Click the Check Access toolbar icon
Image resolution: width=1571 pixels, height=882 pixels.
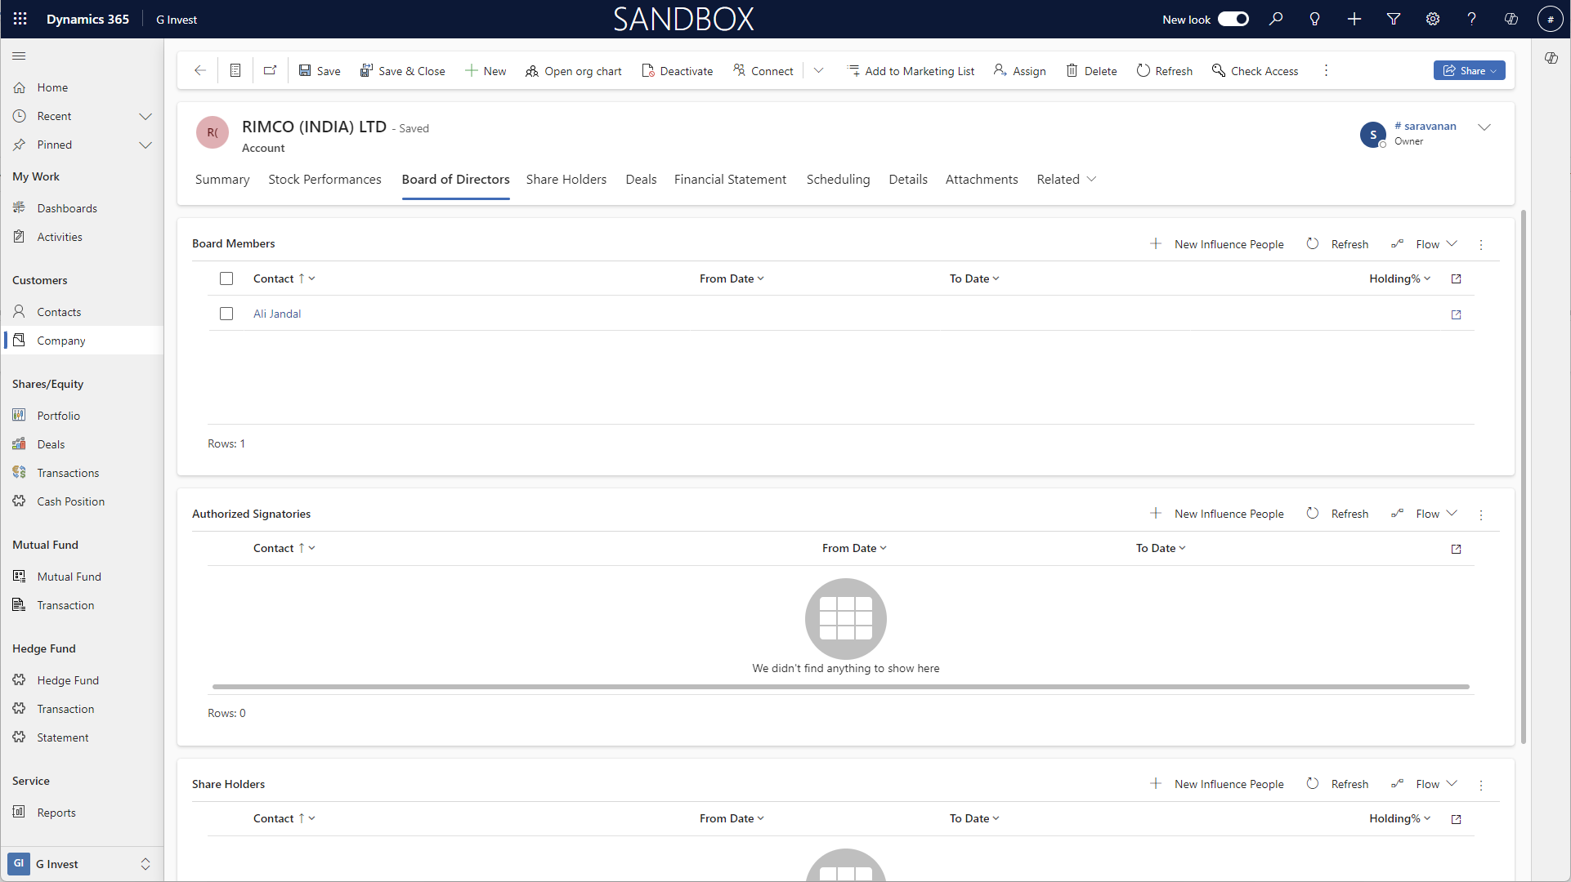pos(1218,71)
